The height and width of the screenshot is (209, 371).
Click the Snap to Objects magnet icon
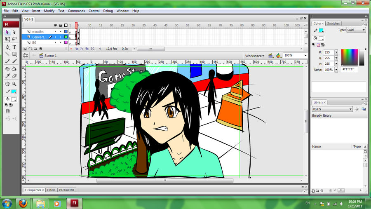click(x=7, y=111)
